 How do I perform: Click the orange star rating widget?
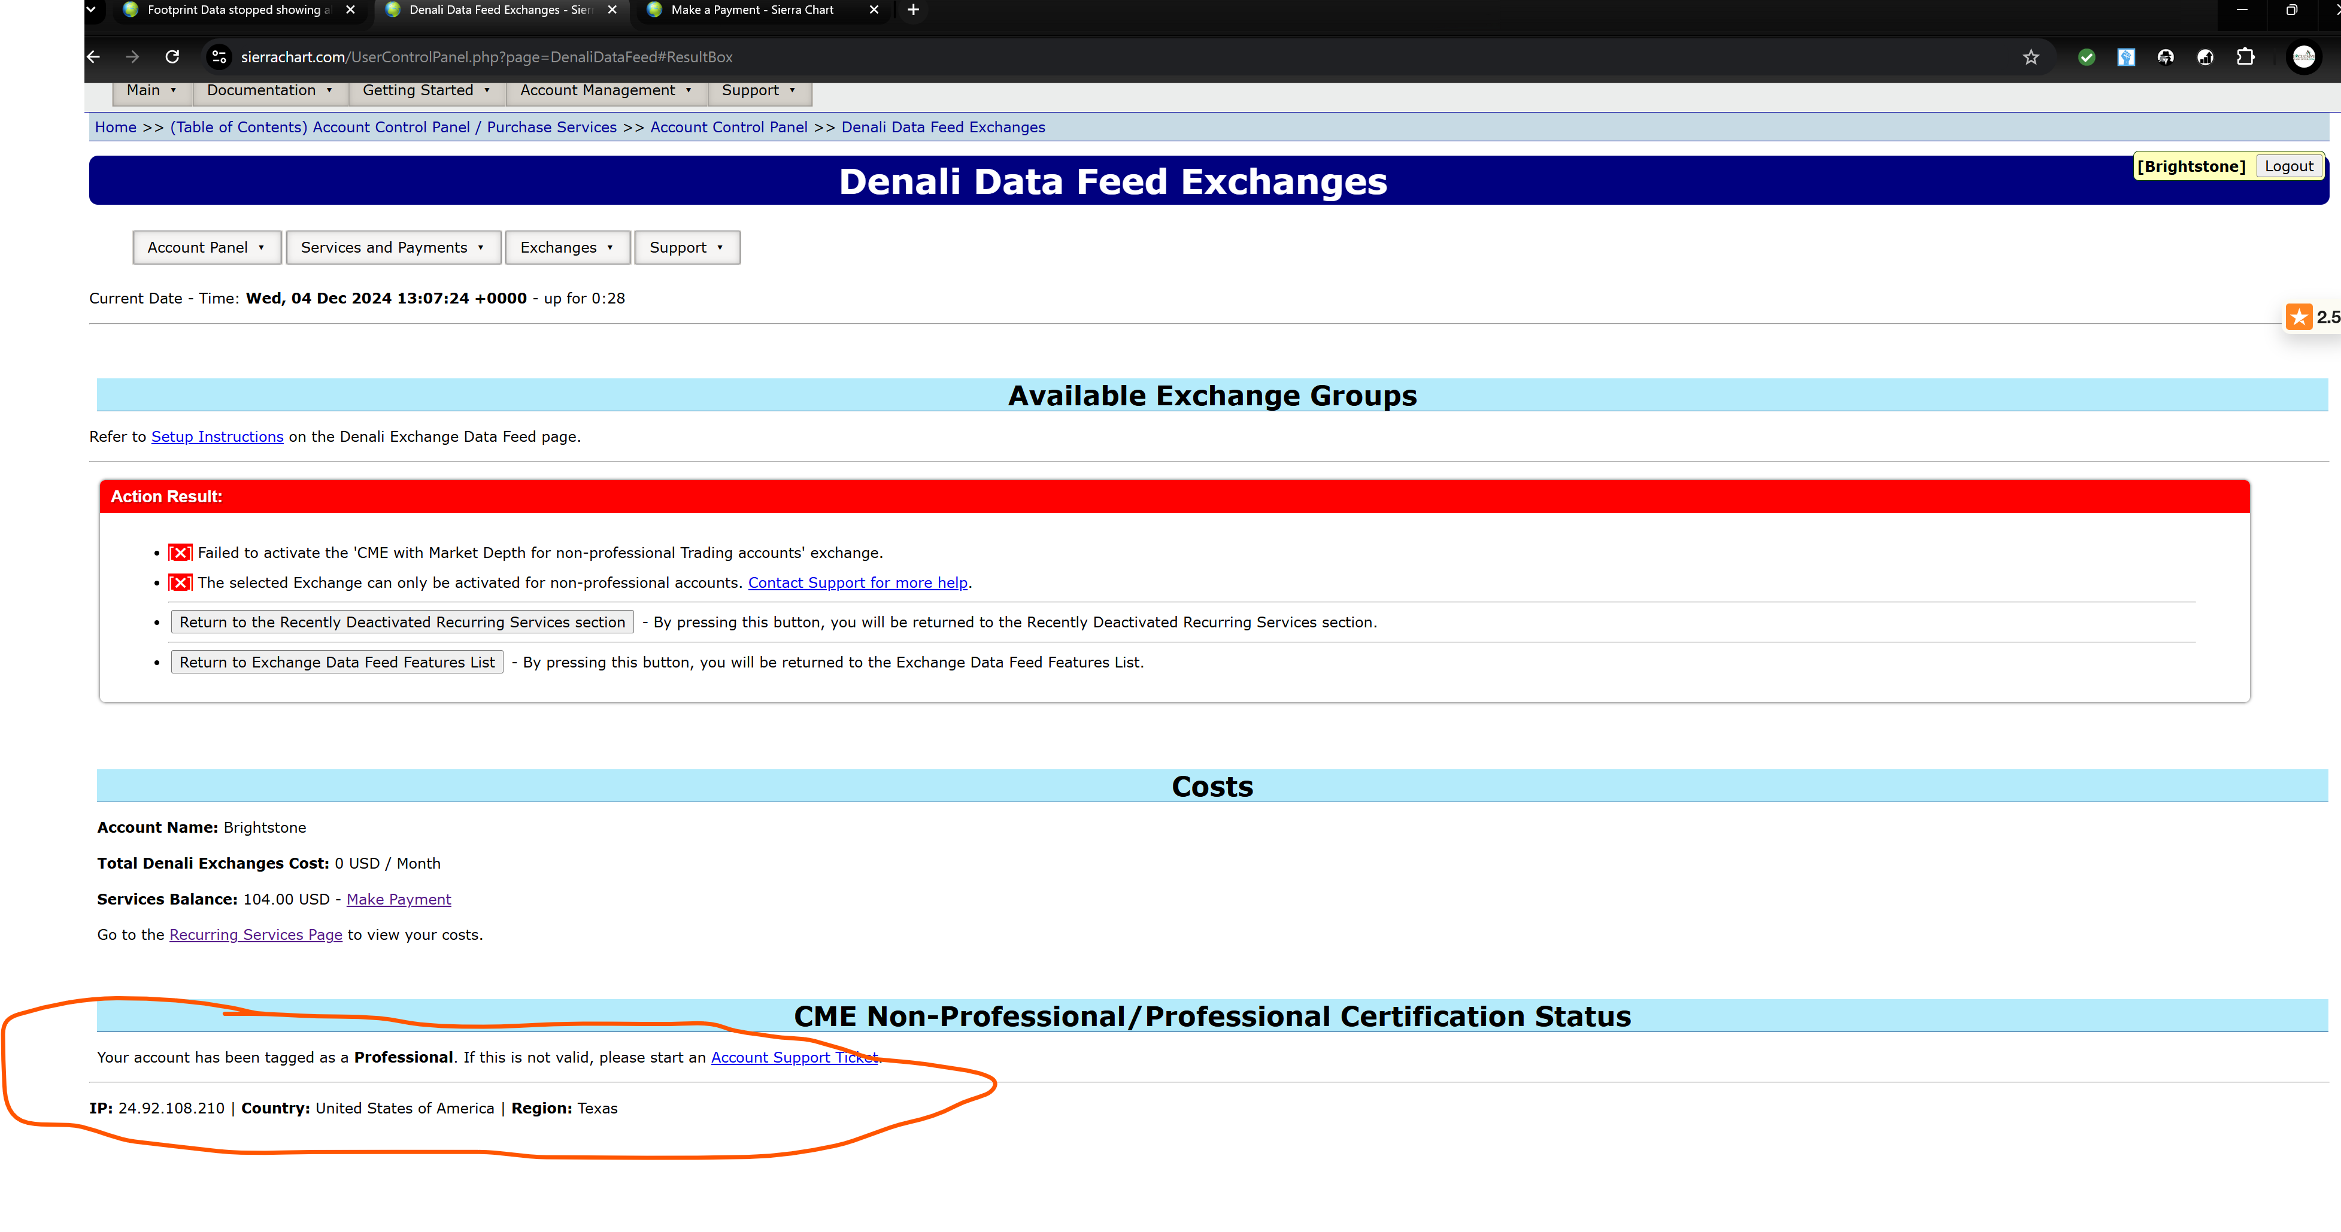pos(2299,317)
